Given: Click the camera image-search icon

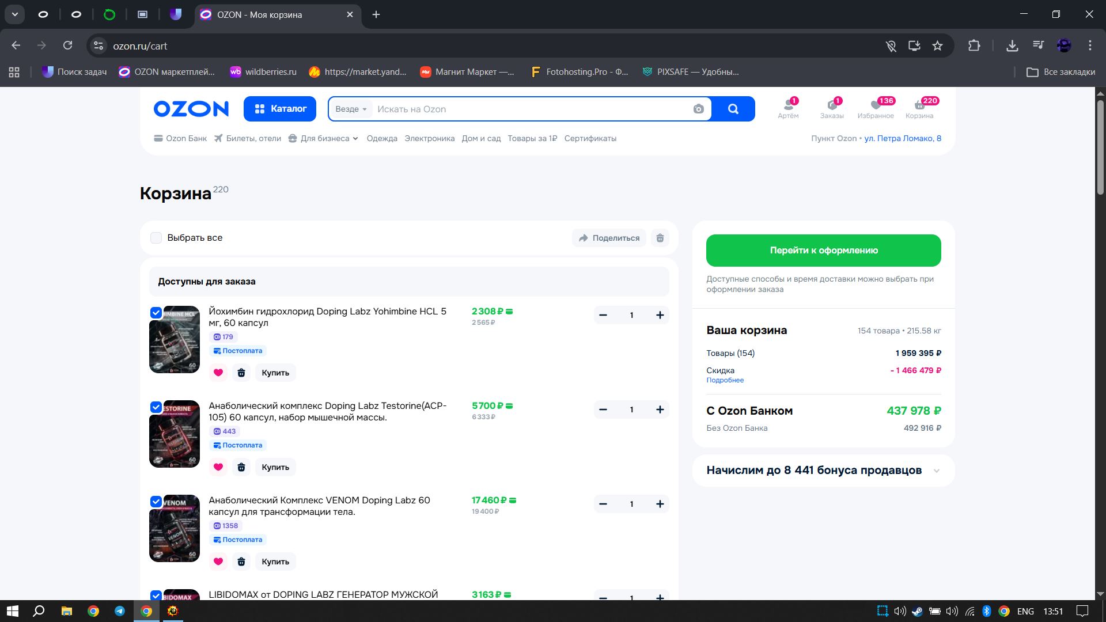Looking at the screenshot, I should [698, 109].
